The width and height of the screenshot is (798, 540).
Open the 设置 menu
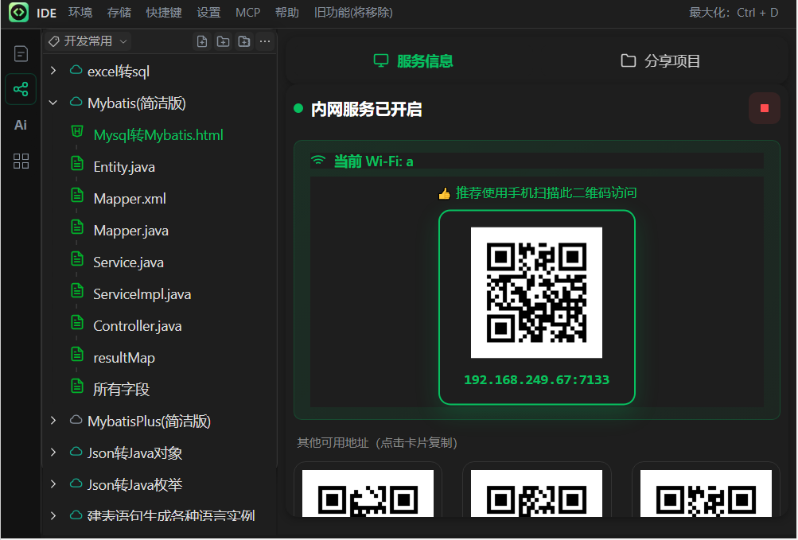click(208, 13)
